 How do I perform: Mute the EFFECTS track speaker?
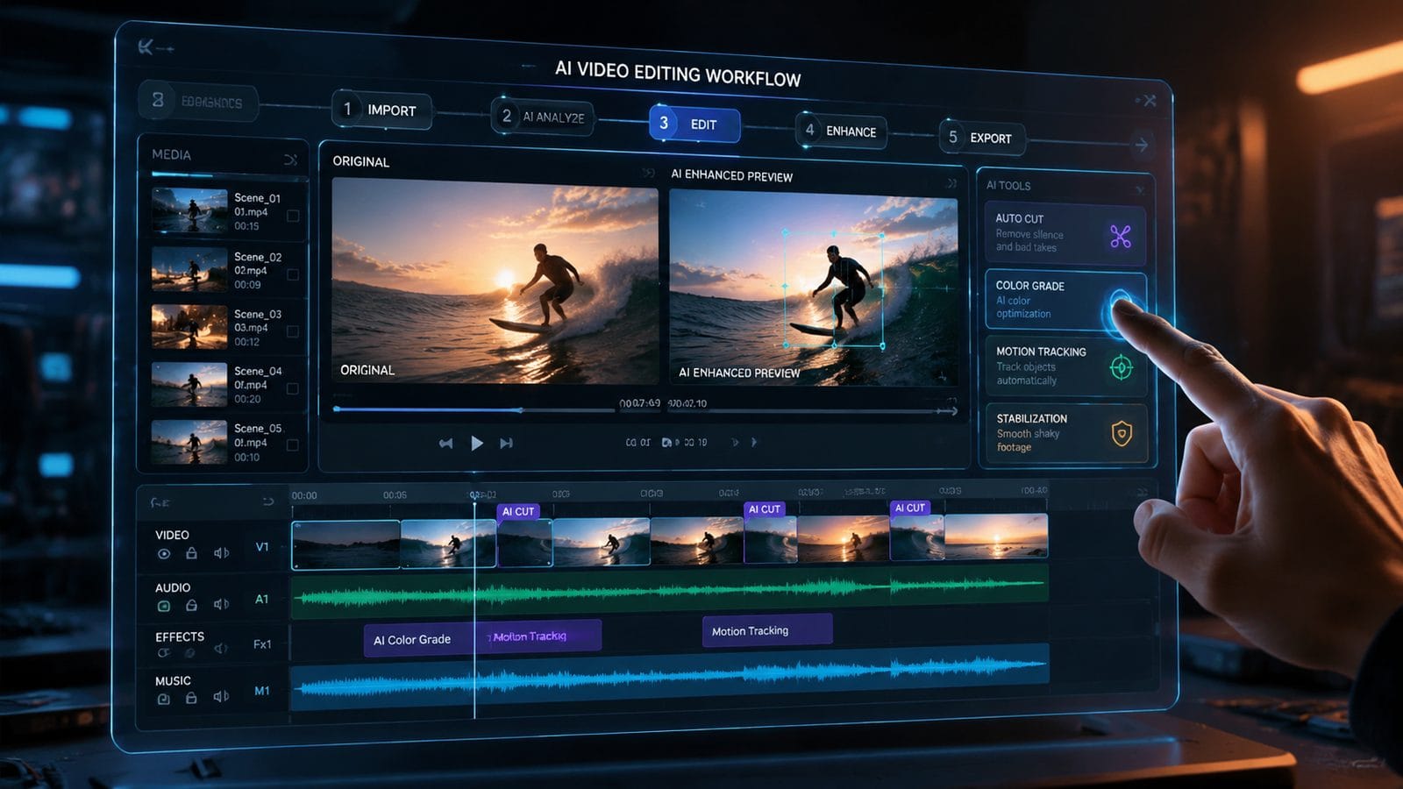(220, 649)
